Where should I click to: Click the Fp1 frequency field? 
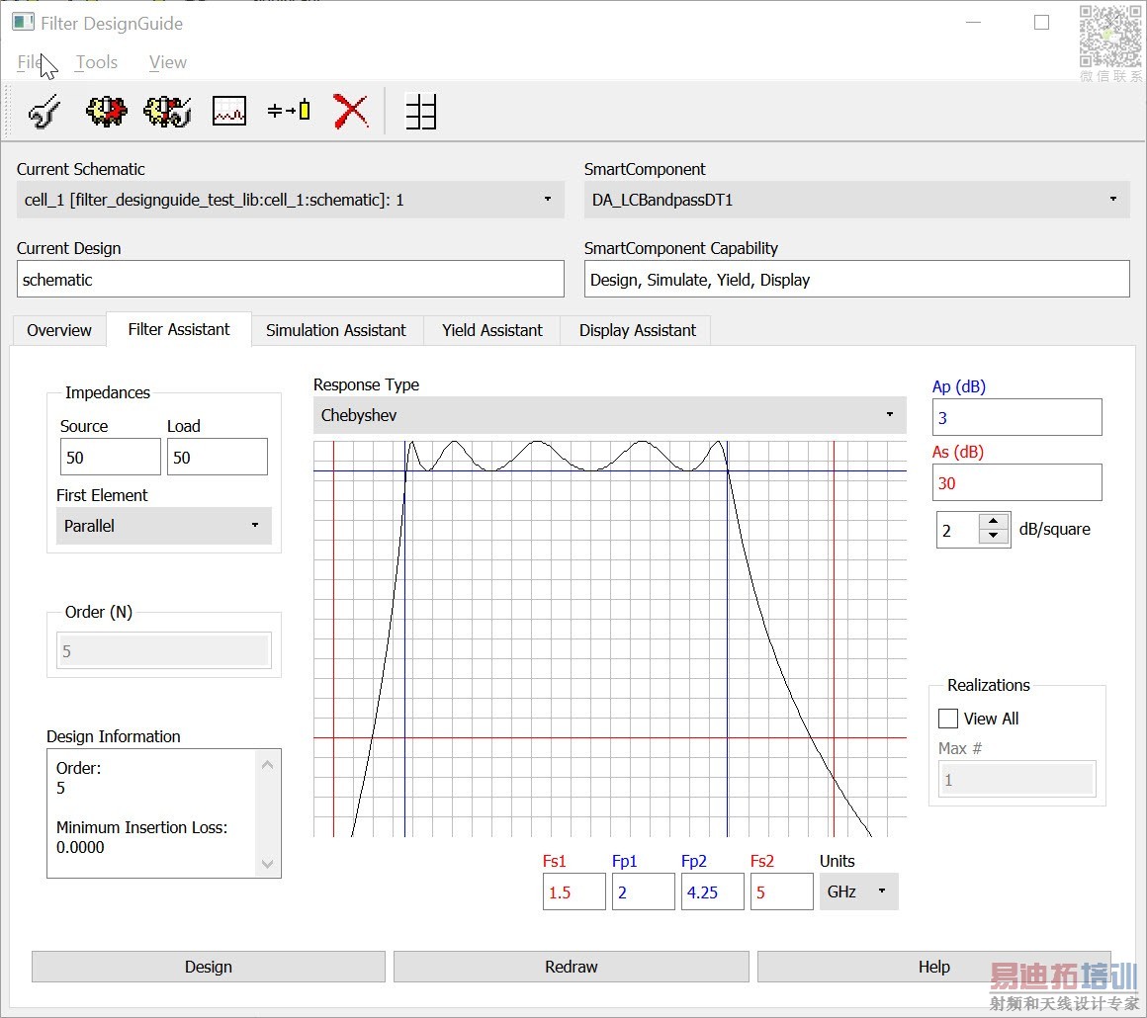click(643, 891)
